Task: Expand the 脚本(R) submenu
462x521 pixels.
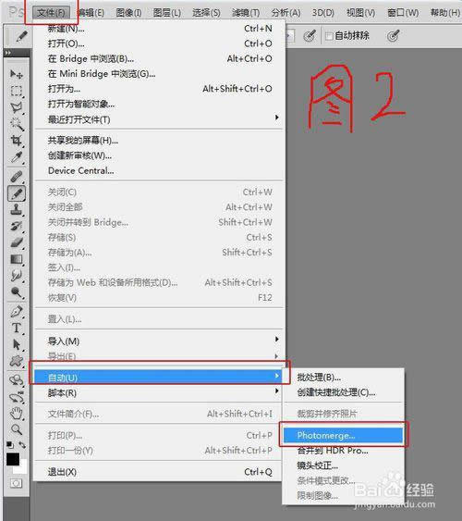Action: (159, 392)
